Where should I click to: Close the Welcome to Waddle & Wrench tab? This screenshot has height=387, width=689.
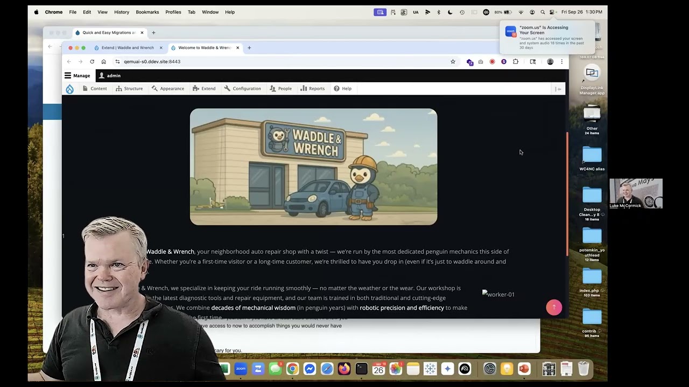(x=237, y=48)
